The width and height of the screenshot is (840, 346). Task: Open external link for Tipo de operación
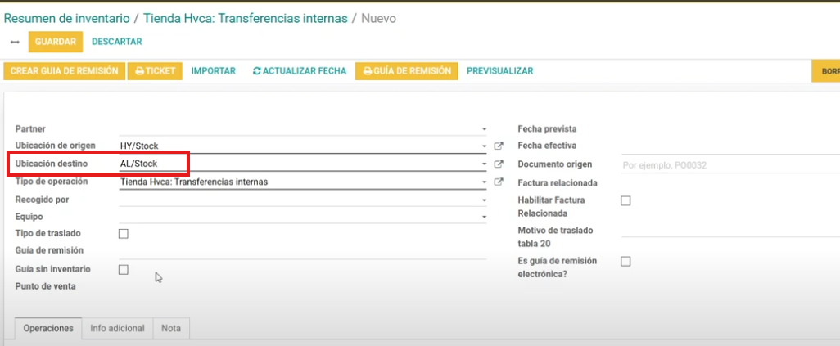point(499,182)
